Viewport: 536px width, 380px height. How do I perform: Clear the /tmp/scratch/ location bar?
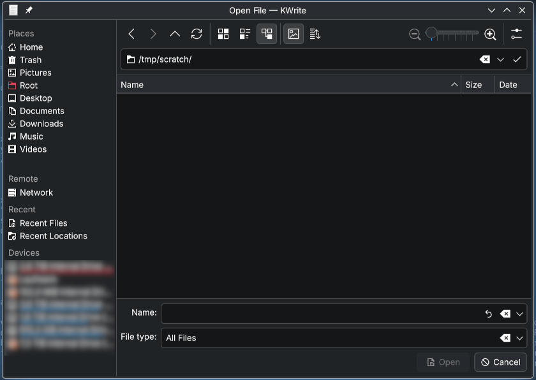point(485,59)
